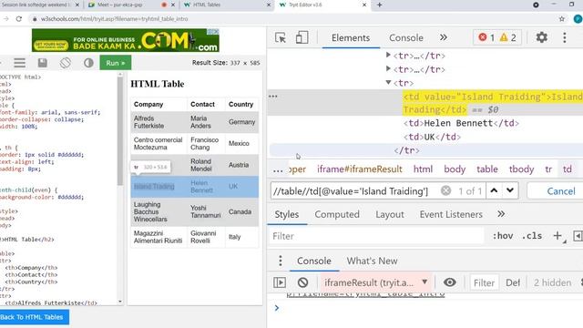Open the Tryit editor hamburger menu

tap(20, 63)
